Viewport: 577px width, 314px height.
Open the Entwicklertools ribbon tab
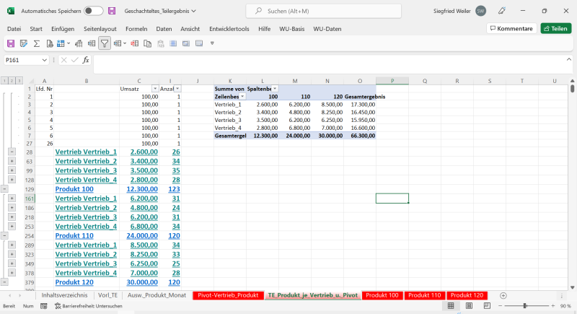pos(229,29)
